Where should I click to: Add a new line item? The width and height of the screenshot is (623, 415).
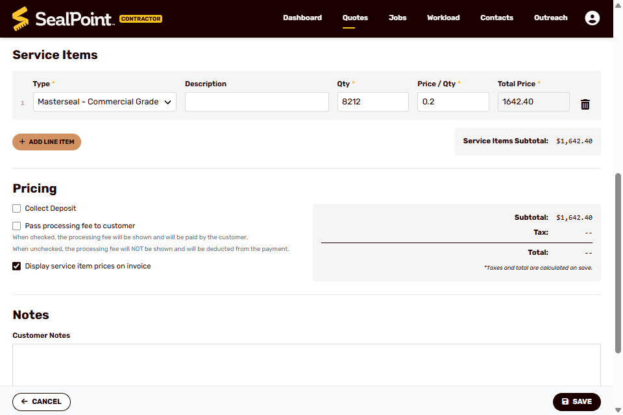[47, 142]
